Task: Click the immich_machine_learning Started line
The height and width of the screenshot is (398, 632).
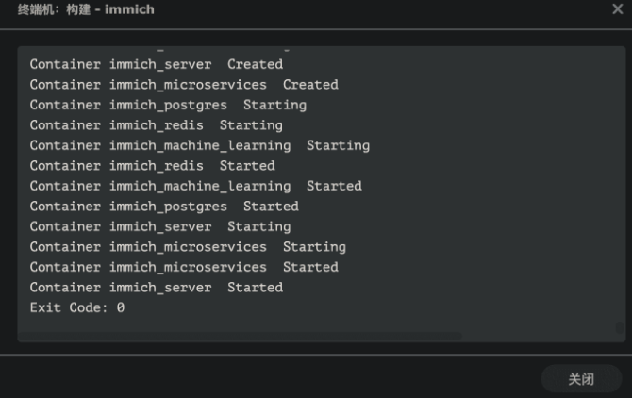Action: point(195,186)
